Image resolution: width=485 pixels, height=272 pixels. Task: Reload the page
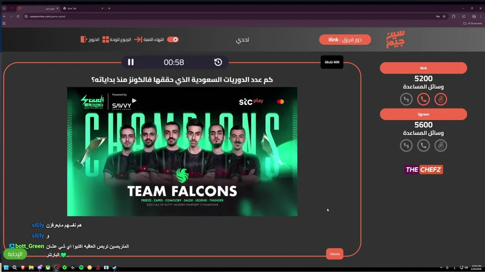tap(18, 16)
